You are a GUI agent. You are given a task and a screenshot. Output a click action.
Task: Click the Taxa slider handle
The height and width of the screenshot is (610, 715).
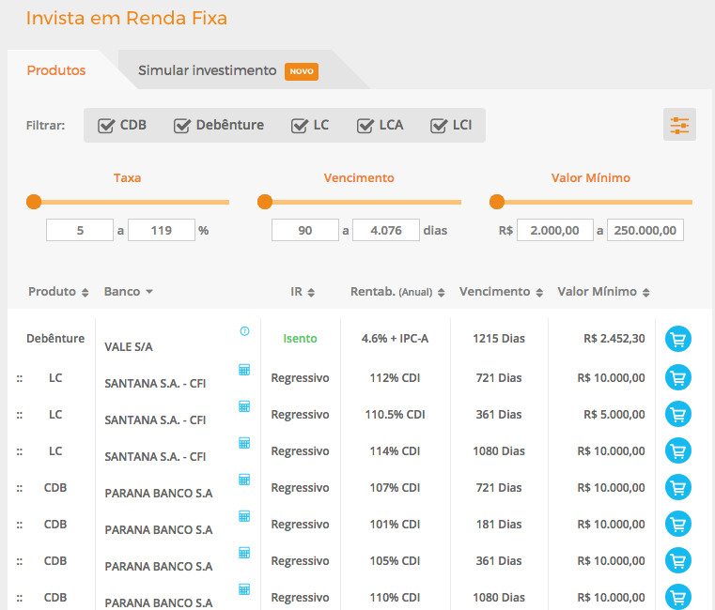coord(34,202)
